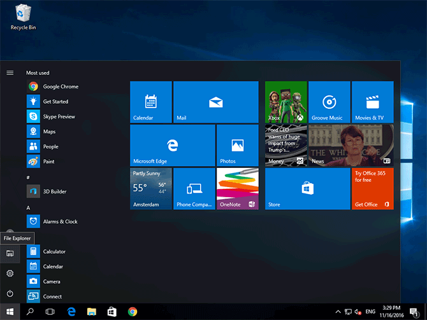Screen dimensions: 427x320
Task: Open Settings gear in Start sidebar
Action: [x=10, y=273]
